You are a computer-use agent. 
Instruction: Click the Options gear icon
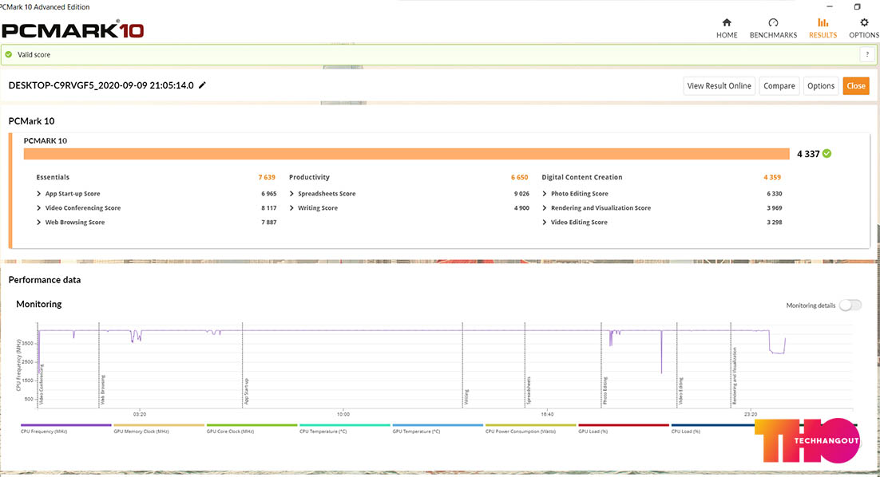coord(864,22)
